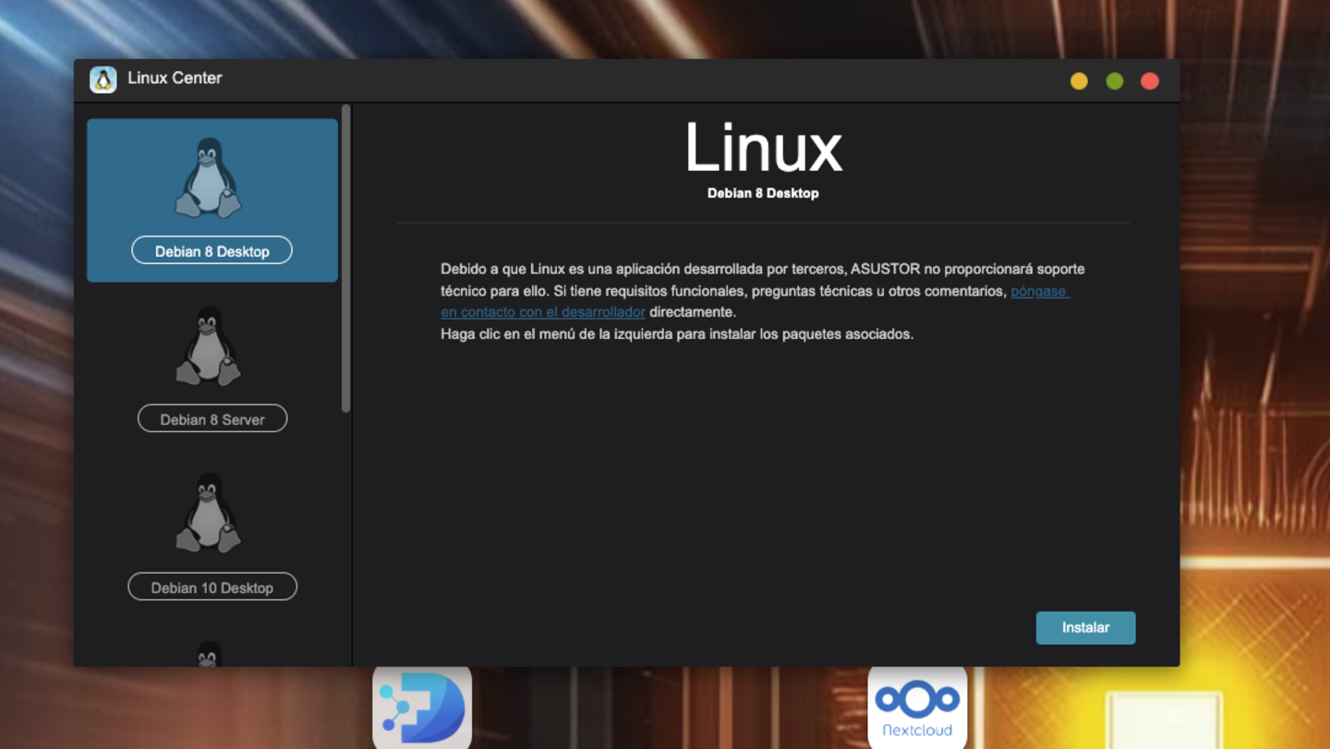
Task: Close Linux Center with red button
Action: pos(1150,81)
